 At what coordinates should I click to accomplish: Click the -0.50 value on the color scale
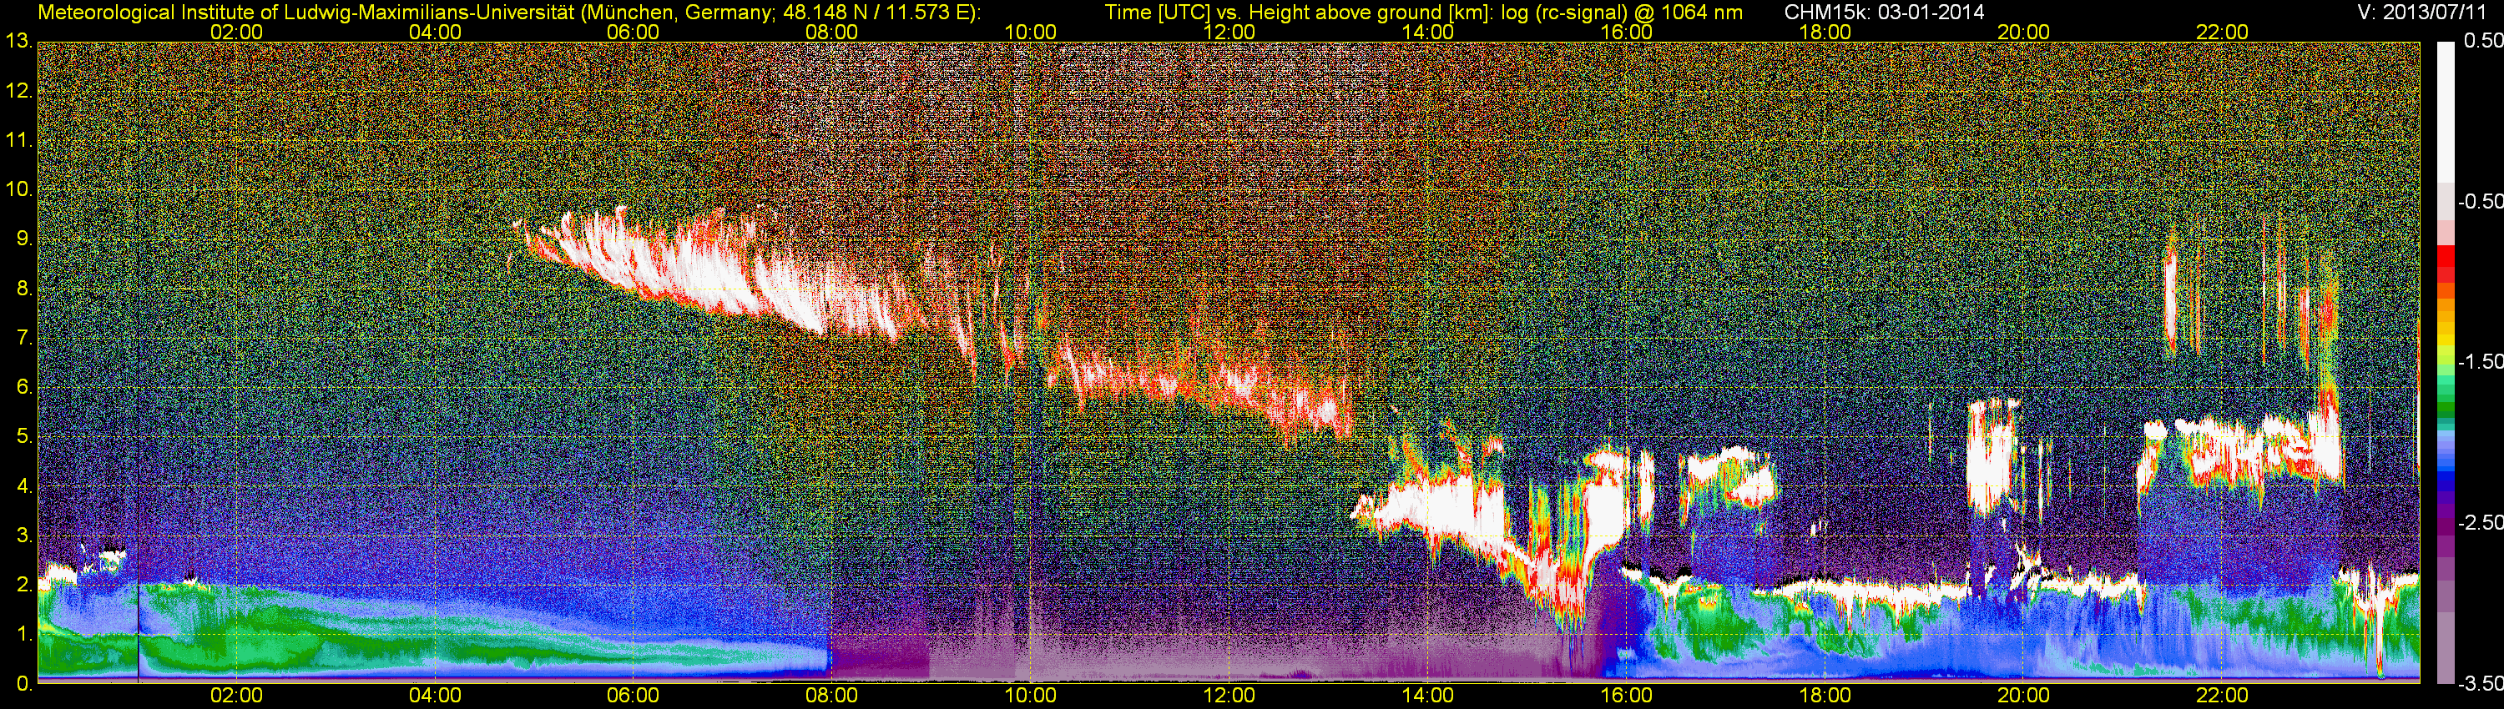[x=2480, y=202]
